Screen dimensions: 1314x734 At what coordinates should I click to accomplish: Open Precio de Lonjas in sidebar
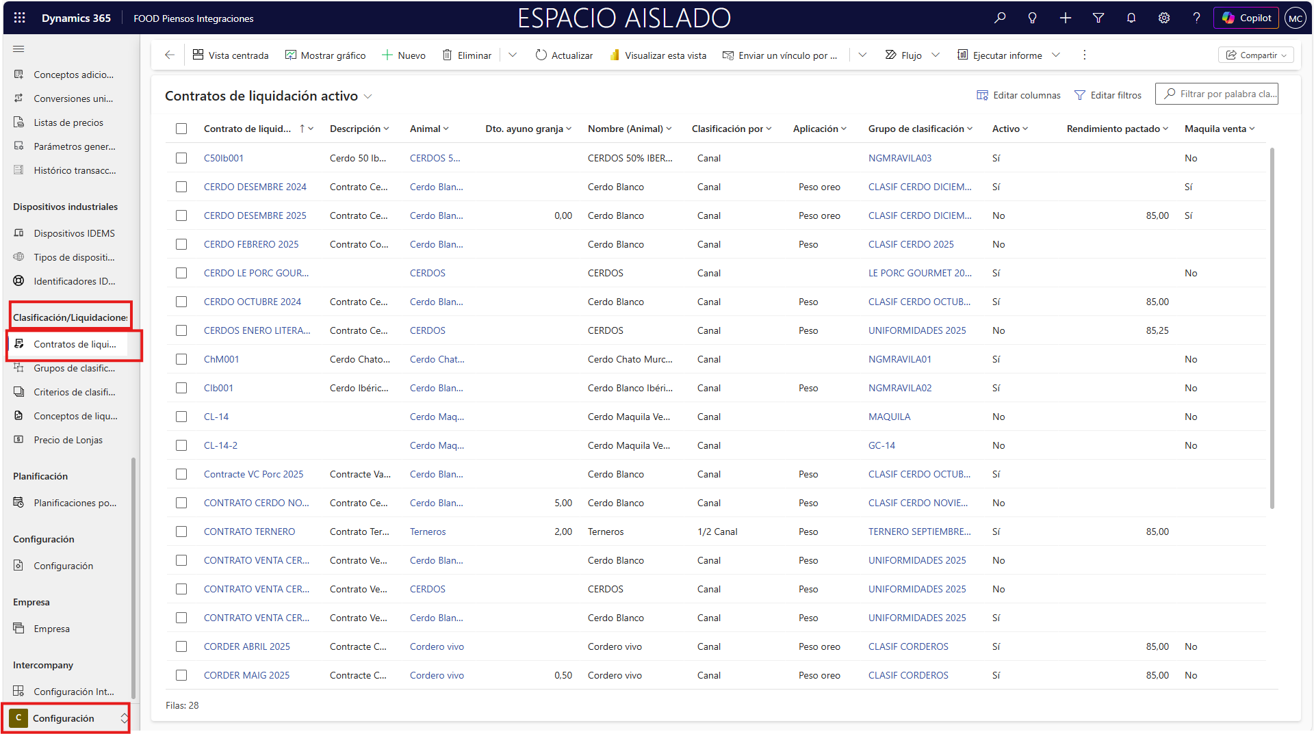[68, 440]
